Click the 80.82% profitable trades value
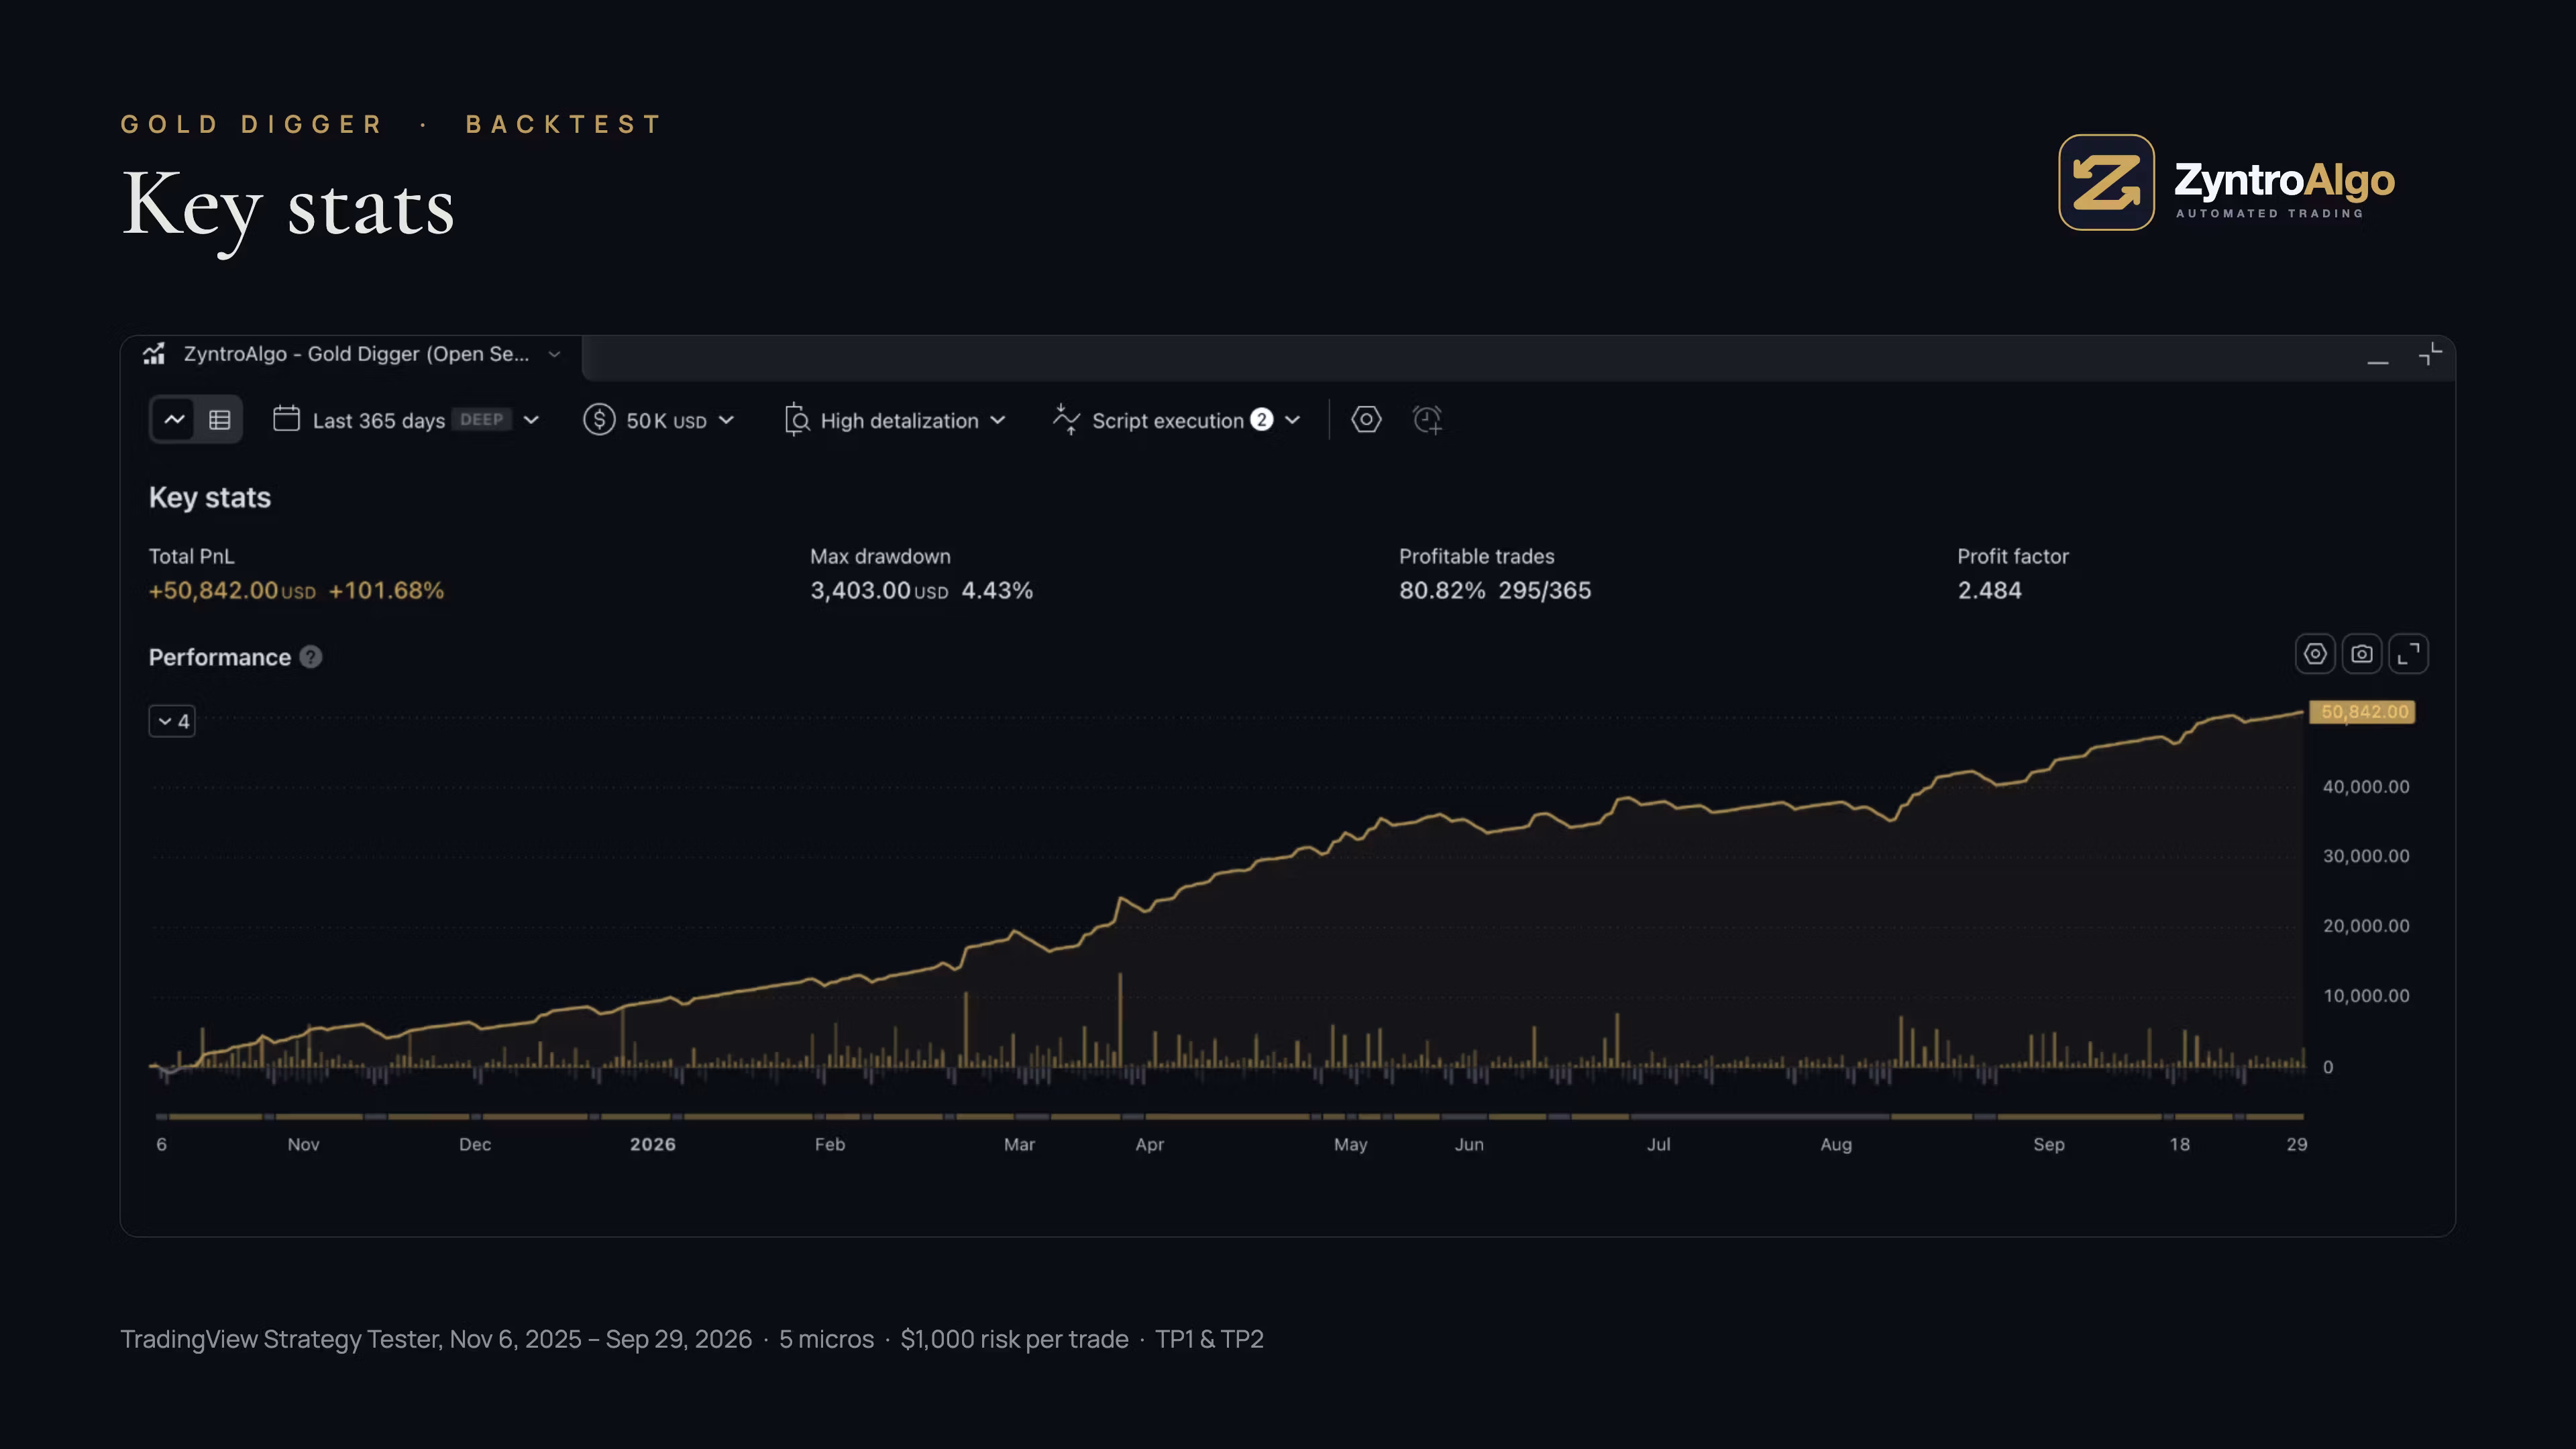Viewport: 2576px width, 1449px height. point(1442,590)
